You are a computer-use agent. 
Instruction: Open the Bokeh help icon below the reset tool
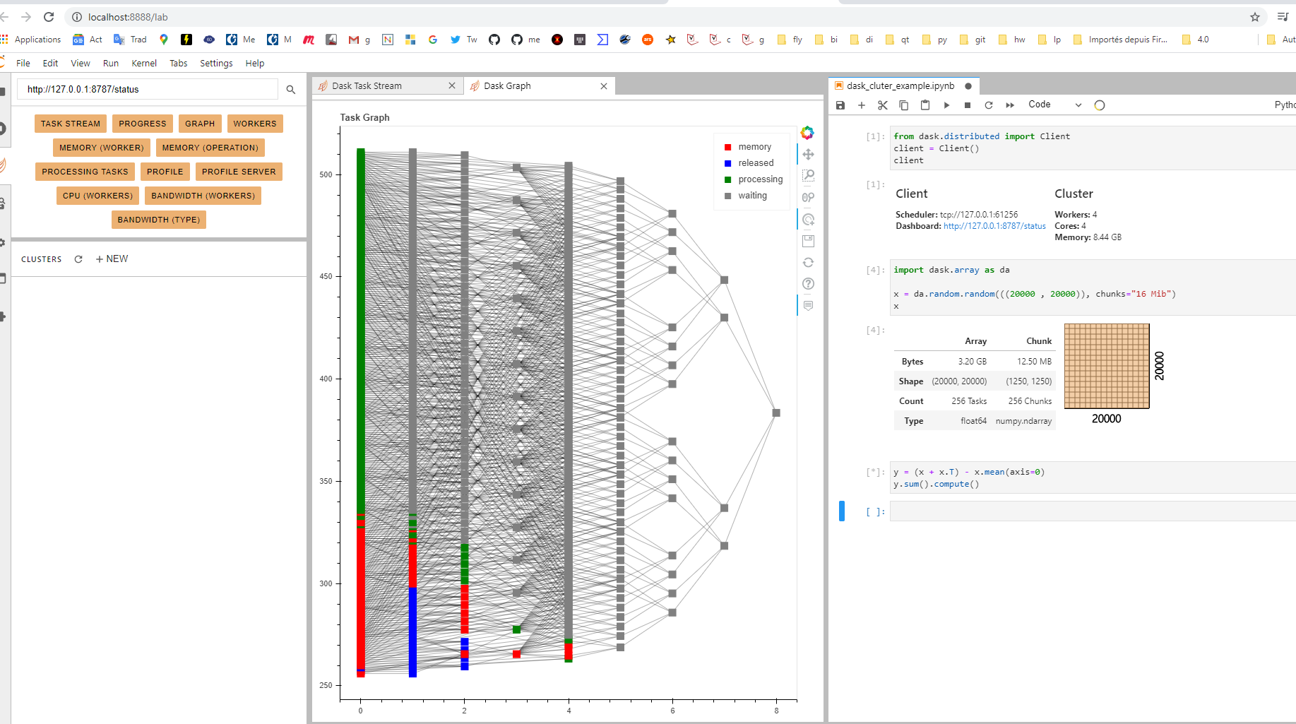point(808,283)
